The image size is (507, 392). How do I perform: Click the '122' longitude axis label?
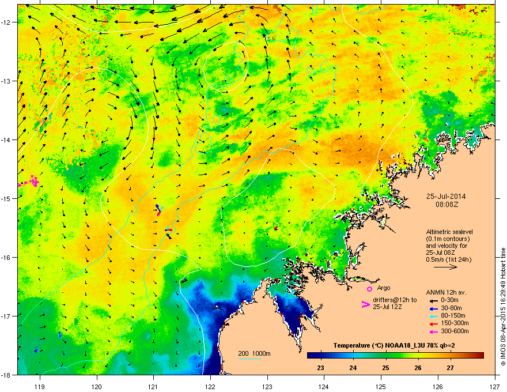click(210, 386)
